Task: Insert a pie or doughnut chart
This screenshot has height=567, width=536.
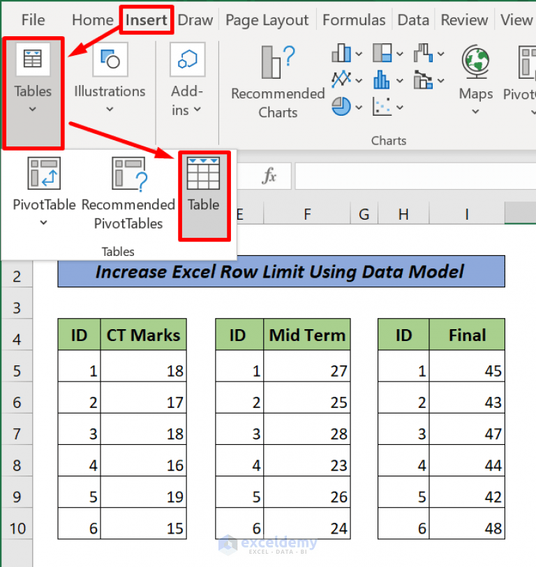Action: (341, 107)
